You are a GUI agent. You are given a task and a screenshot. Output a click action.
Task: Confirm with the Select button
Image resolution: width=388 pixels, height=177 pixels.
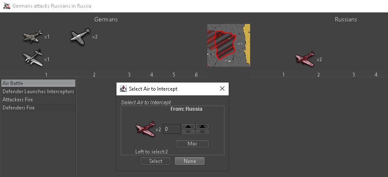155,161
